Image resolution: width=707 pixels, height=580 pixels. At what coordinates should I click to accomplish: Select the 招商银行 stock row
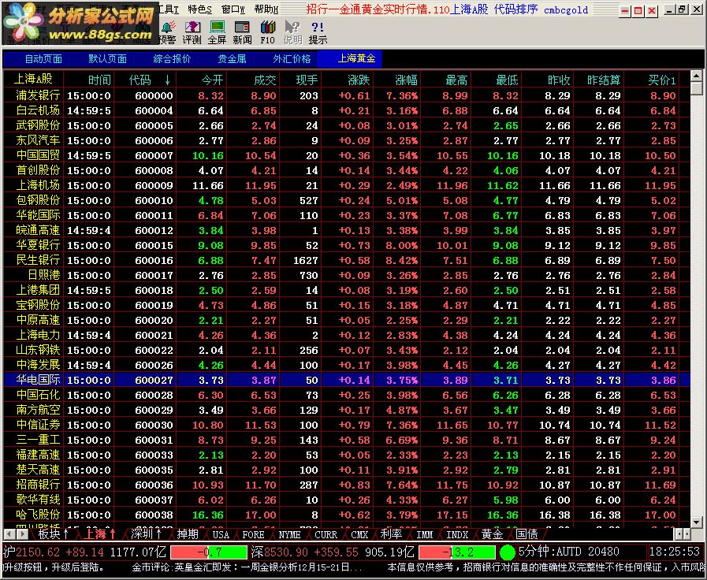pos(347,485)
